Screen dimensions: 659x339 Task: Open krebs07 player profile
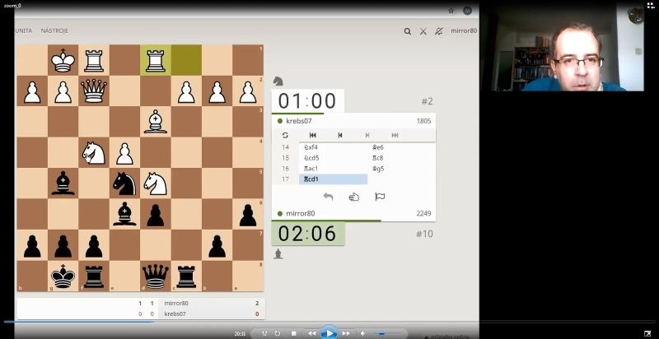click(300, 121)
